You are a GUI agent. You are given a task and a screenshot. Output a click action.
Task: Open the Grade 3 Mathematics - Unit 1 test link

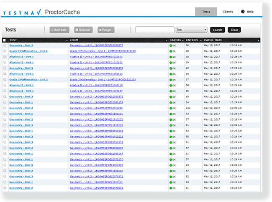(x=28, y=51)
